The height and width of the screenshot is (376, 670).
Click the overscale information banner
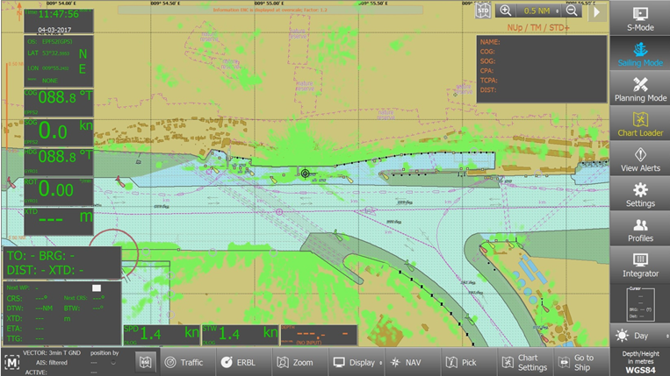point(270,10)
